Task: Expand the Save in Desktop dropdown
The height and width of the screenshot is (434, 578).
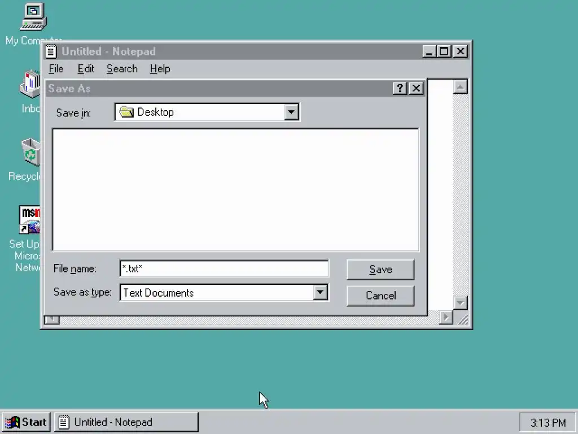Action: tap(291, 112)
